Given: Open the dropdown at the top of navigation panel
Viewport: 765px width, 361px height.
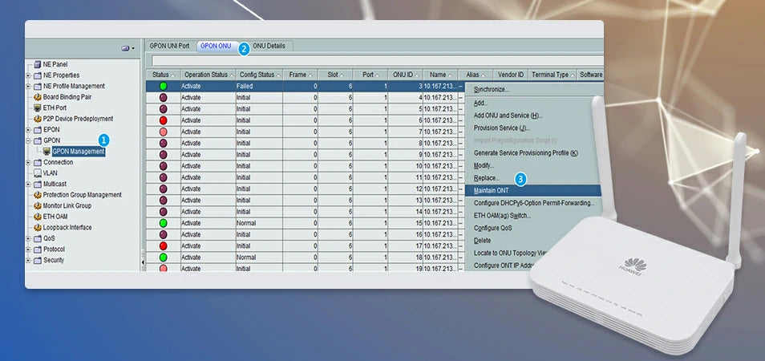Looking at the screenshot, I should [127, 48].
